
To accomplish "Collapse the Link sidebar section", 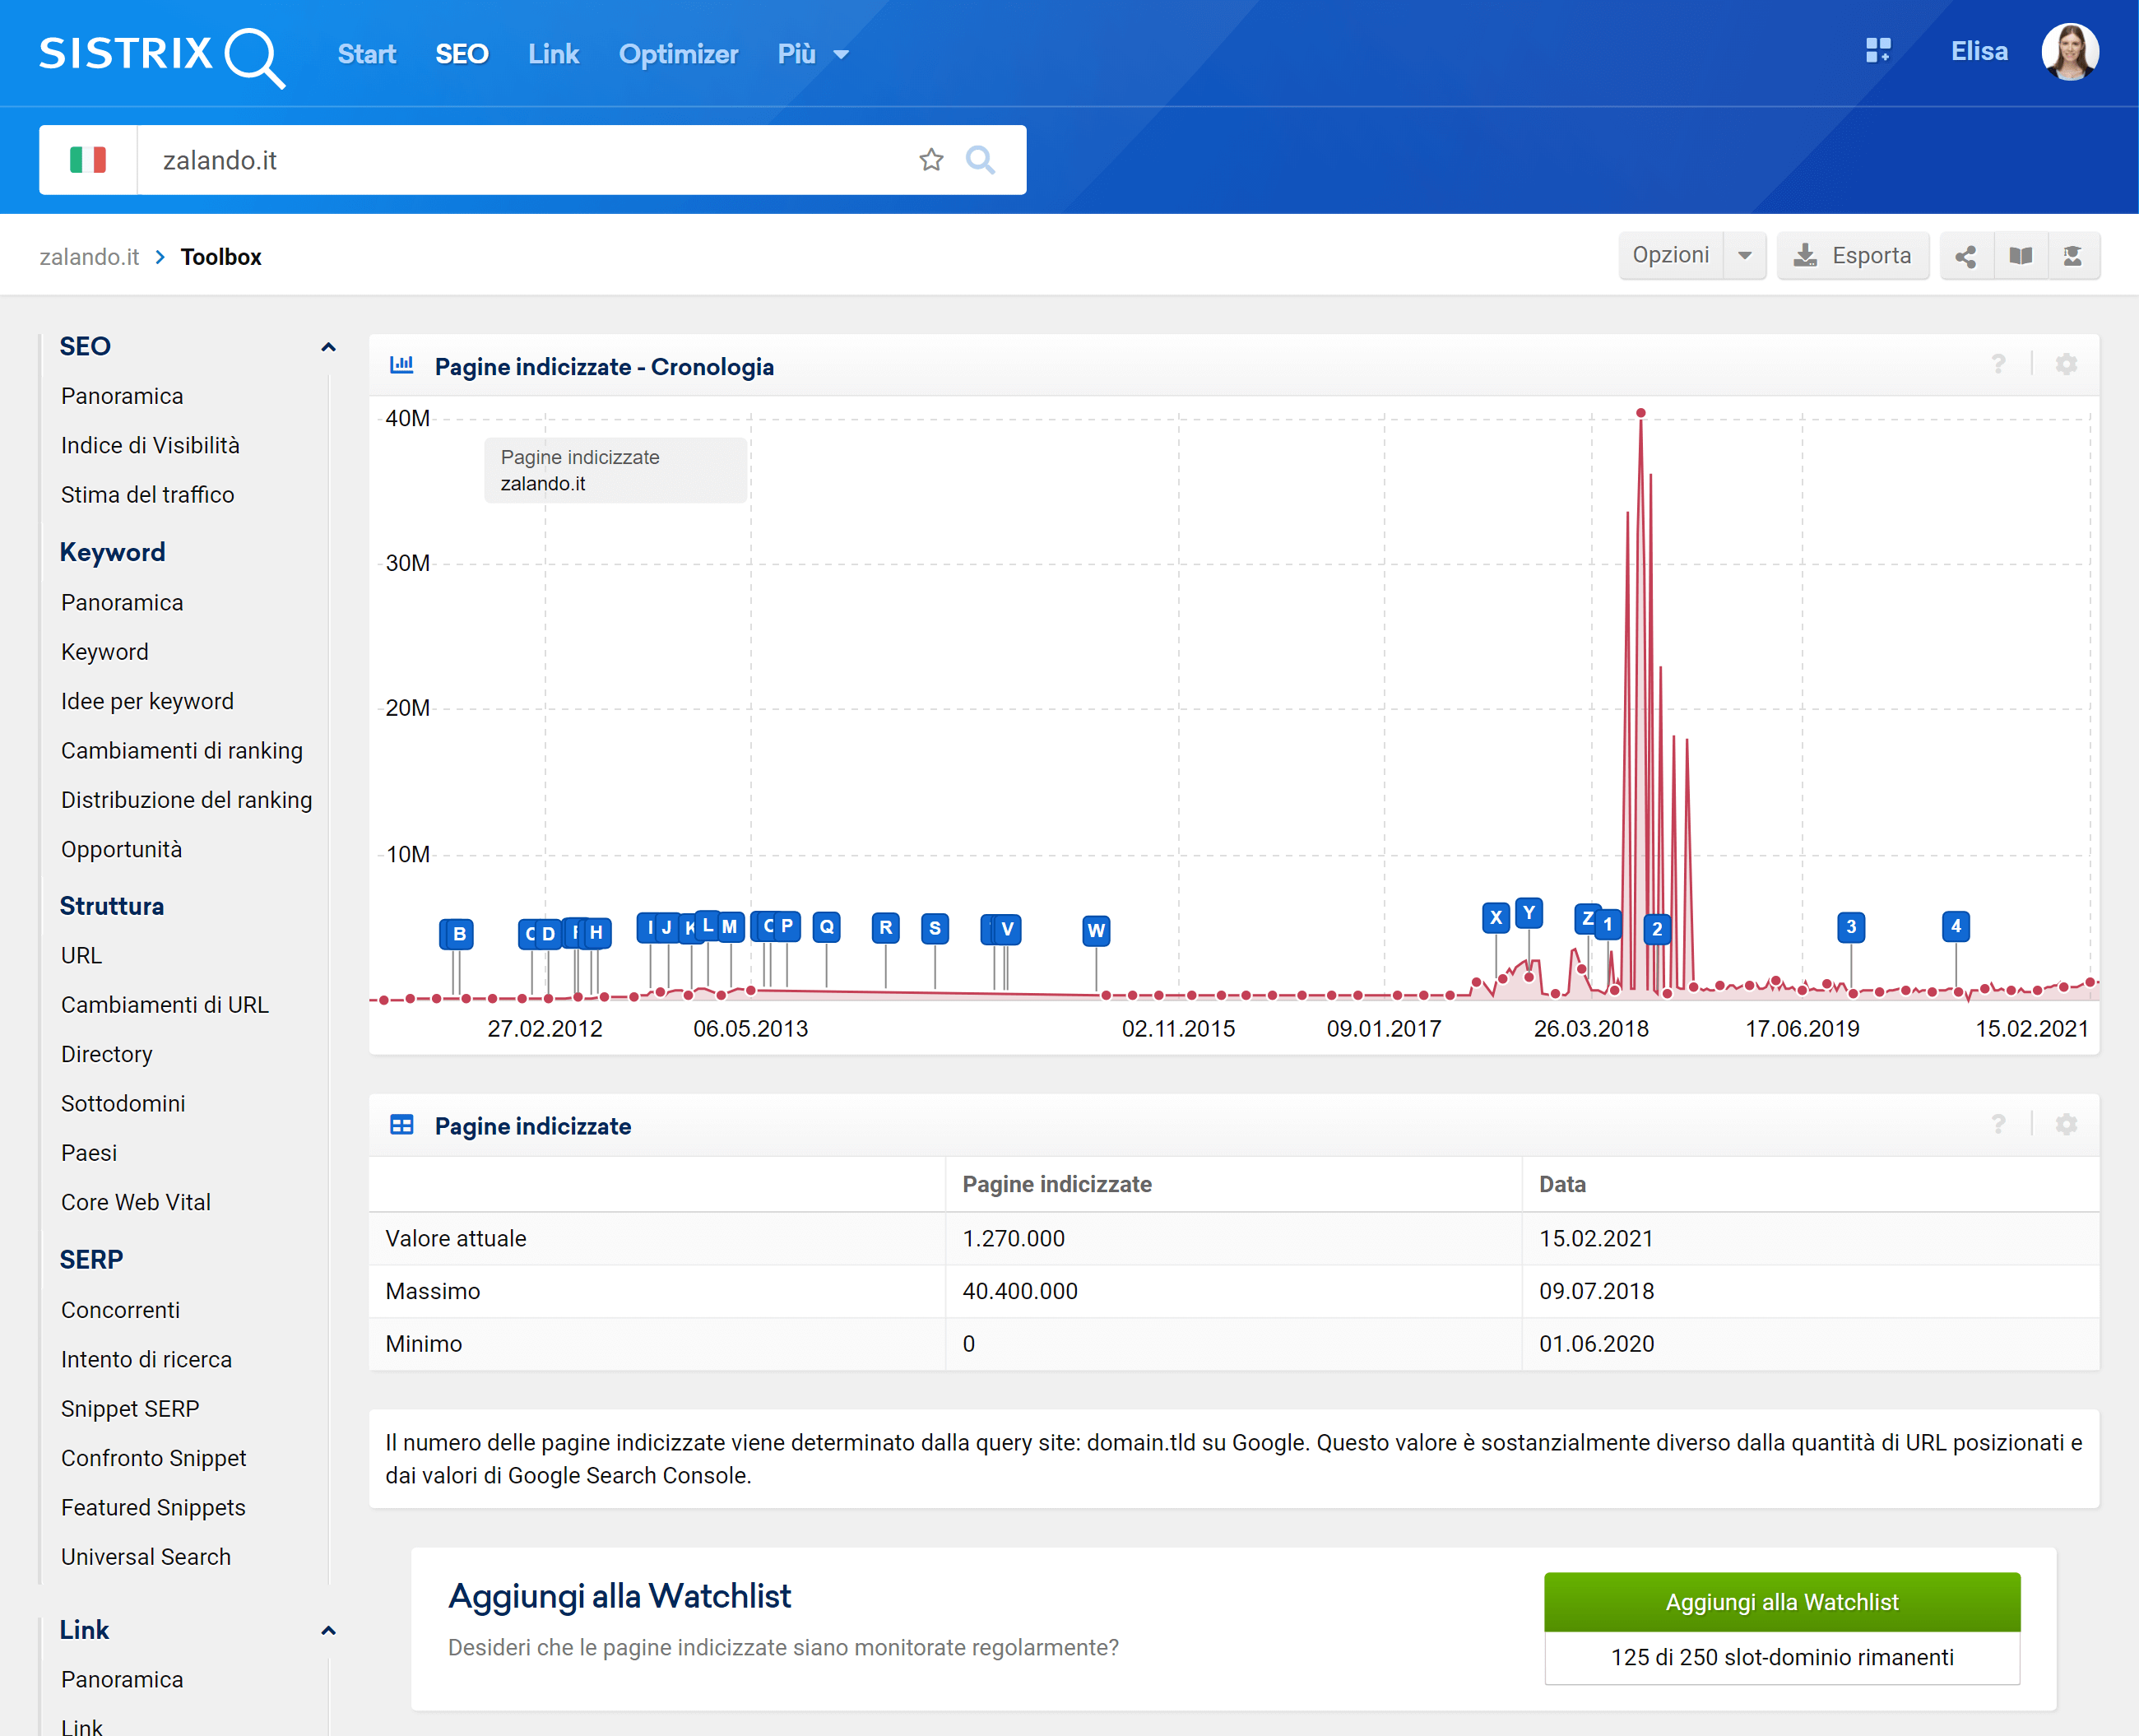I will click(327, 1630).
